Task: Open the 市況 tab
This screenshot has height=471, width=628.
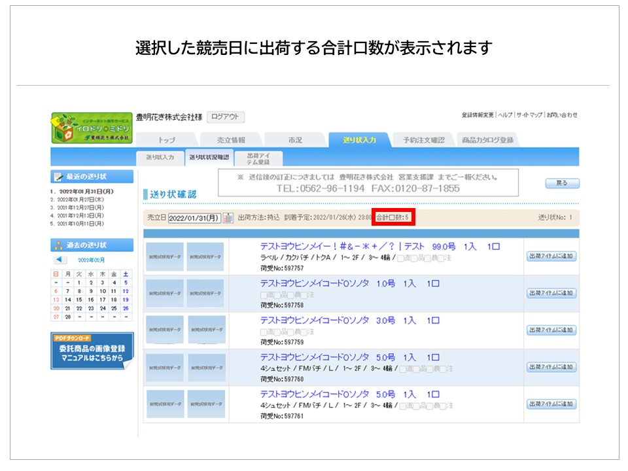Action: (295, 140)
